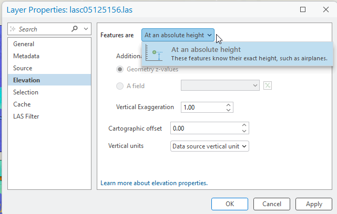
Task: Click the OK button
Action: [230, 204]
